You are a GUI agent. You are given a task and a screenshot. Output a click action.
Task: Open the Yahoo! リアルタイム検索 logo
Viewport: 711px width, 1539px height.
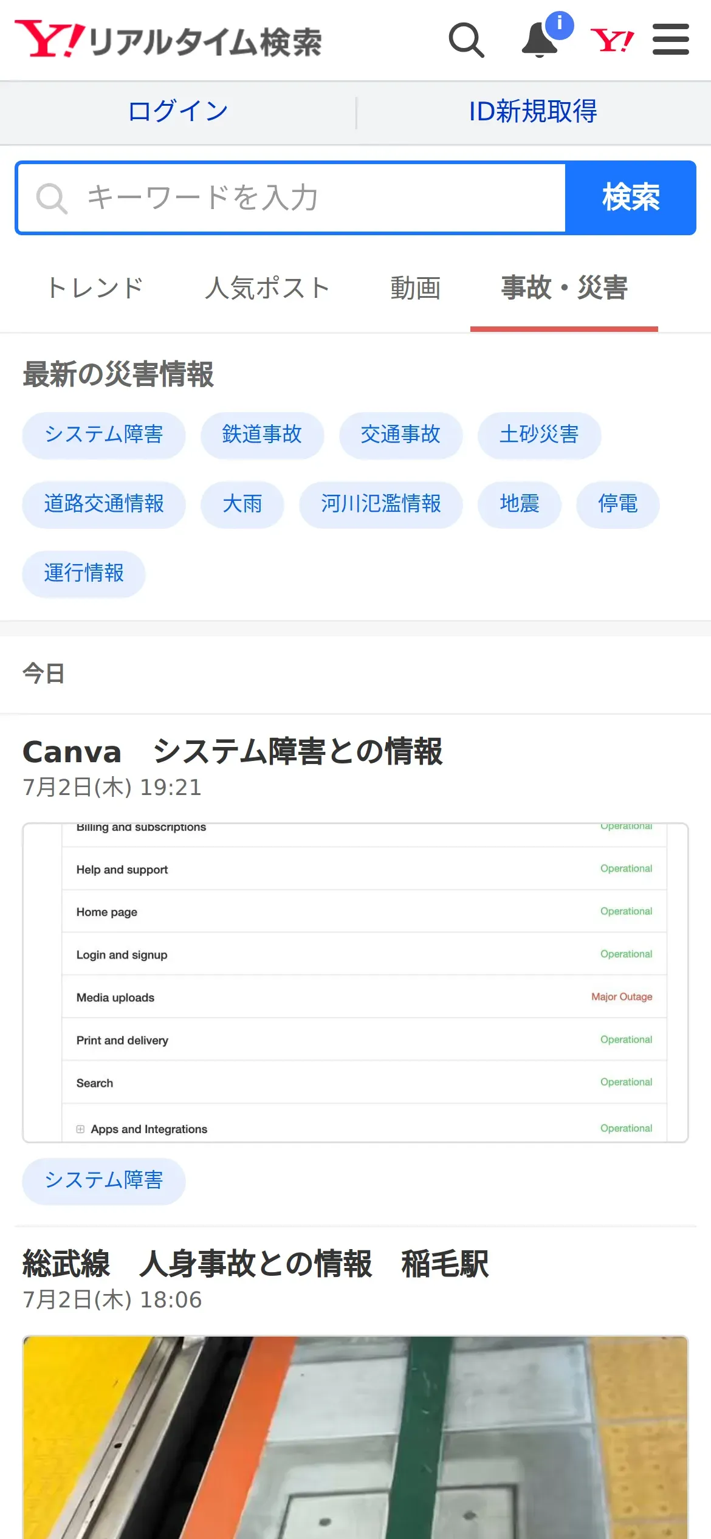tap(168, 40)
